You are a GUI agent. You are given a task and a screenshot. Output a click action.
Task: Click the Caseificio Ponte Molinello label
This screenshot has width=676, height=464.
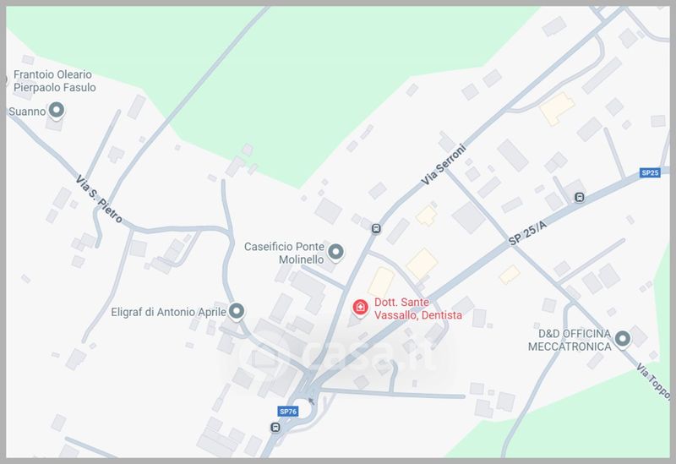click(284, 253)
